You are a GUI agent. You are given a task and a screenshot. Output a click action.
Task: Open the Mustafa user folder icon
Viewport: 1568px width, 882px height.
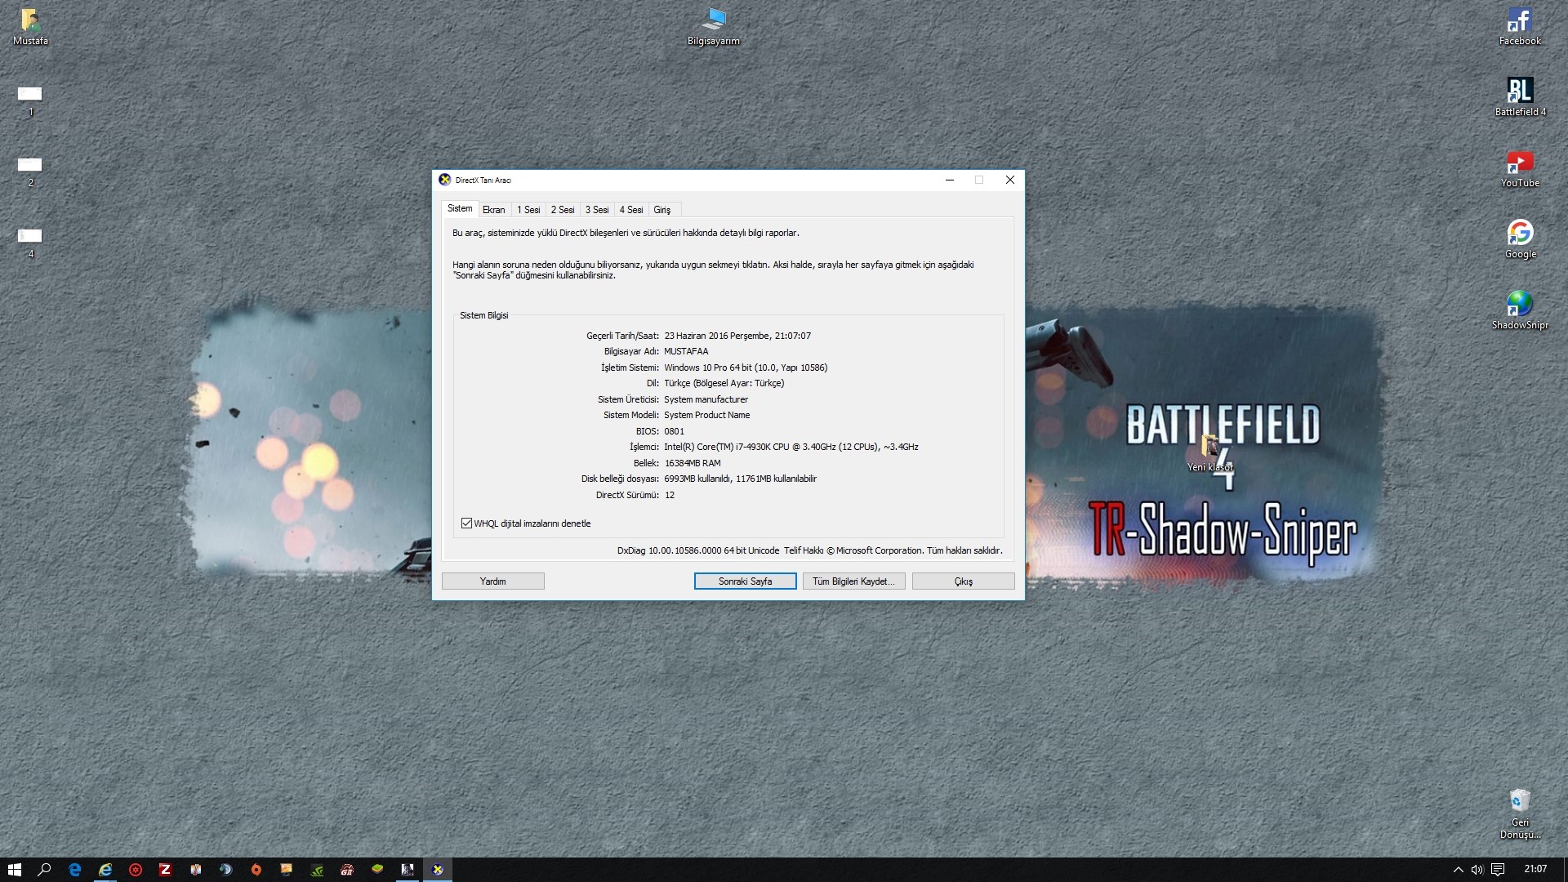click(30, 26)
